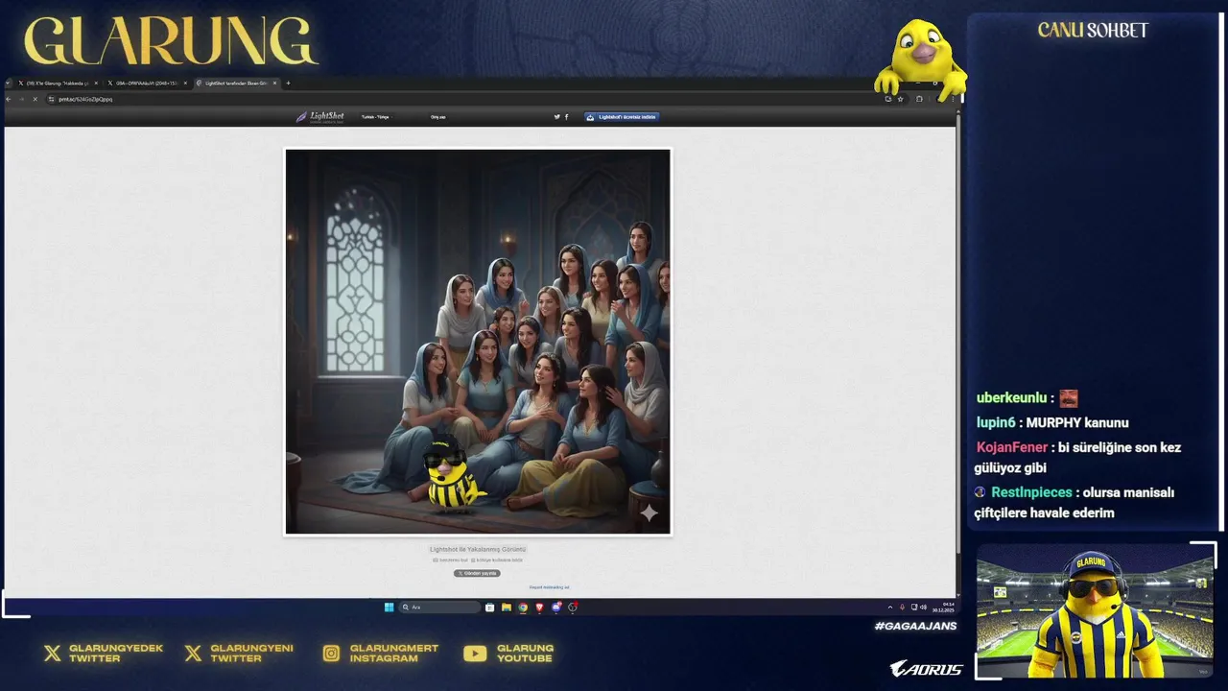The image size is (1228, 691).
Task: Open the Türkçe language dropdown
Action: click(x=376, y=117)
